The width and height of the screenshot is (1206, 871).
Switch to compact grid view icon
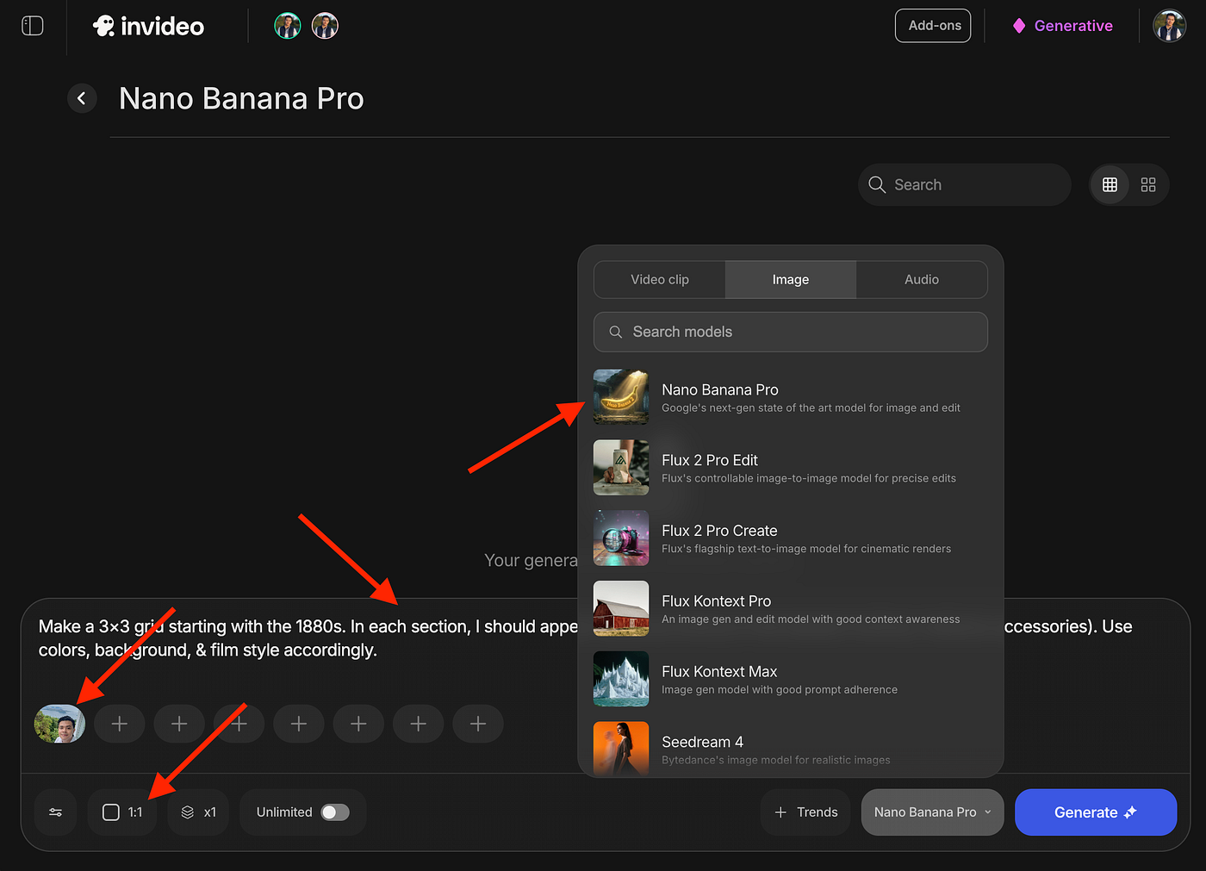[1110, 184]
